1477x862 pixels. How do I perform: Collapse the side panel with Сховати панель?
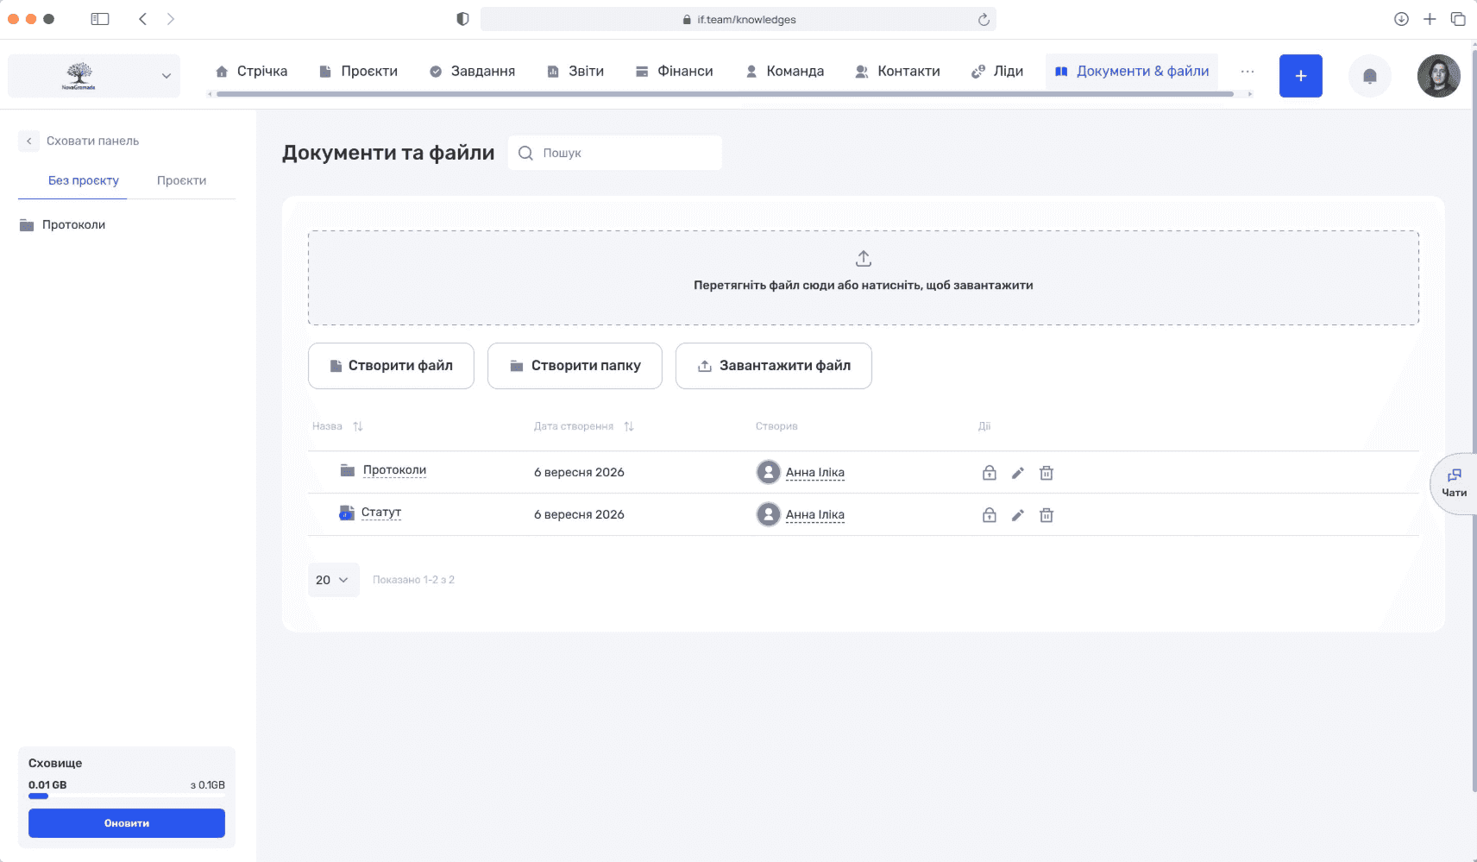pyautogui.click(x=79, y=141)
